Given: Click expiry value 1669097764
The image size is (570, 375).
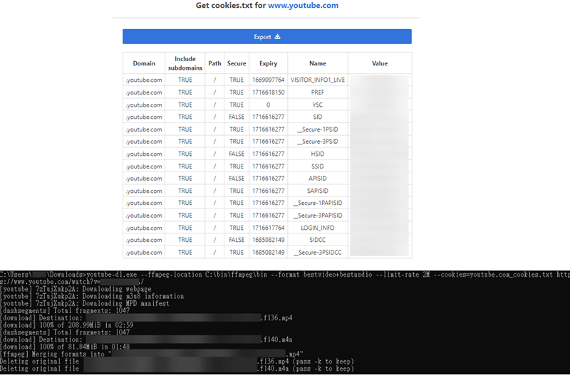Looking at the screenshot, I should tap(269, 80).
